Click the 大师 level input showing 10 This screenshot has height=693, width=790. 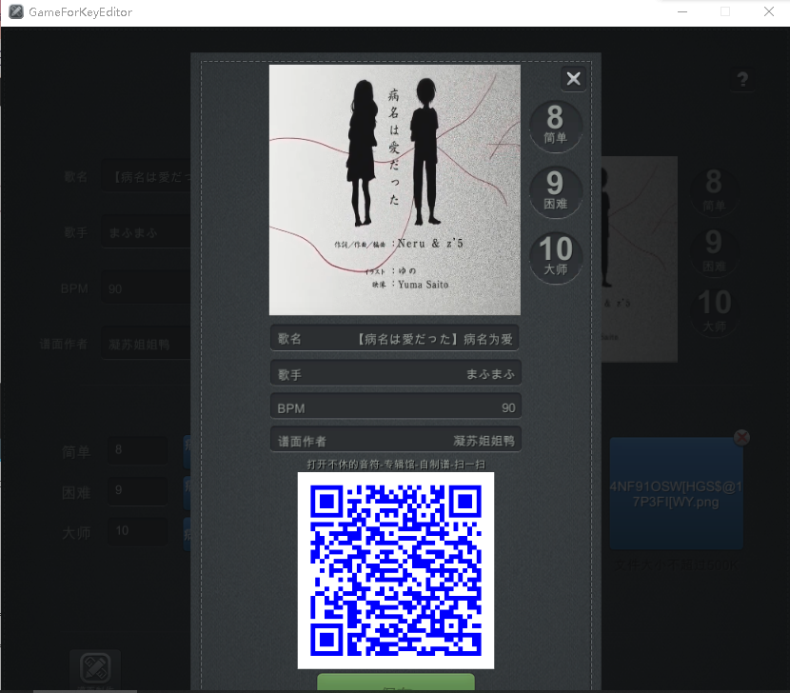coord(138,531)
